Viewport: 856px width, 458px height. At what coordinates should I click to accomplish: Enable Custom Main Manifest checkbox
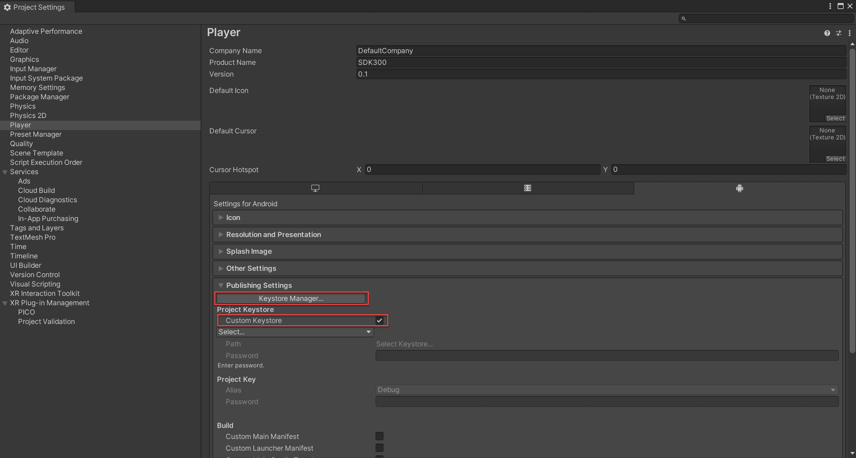(x=379, y=436)
